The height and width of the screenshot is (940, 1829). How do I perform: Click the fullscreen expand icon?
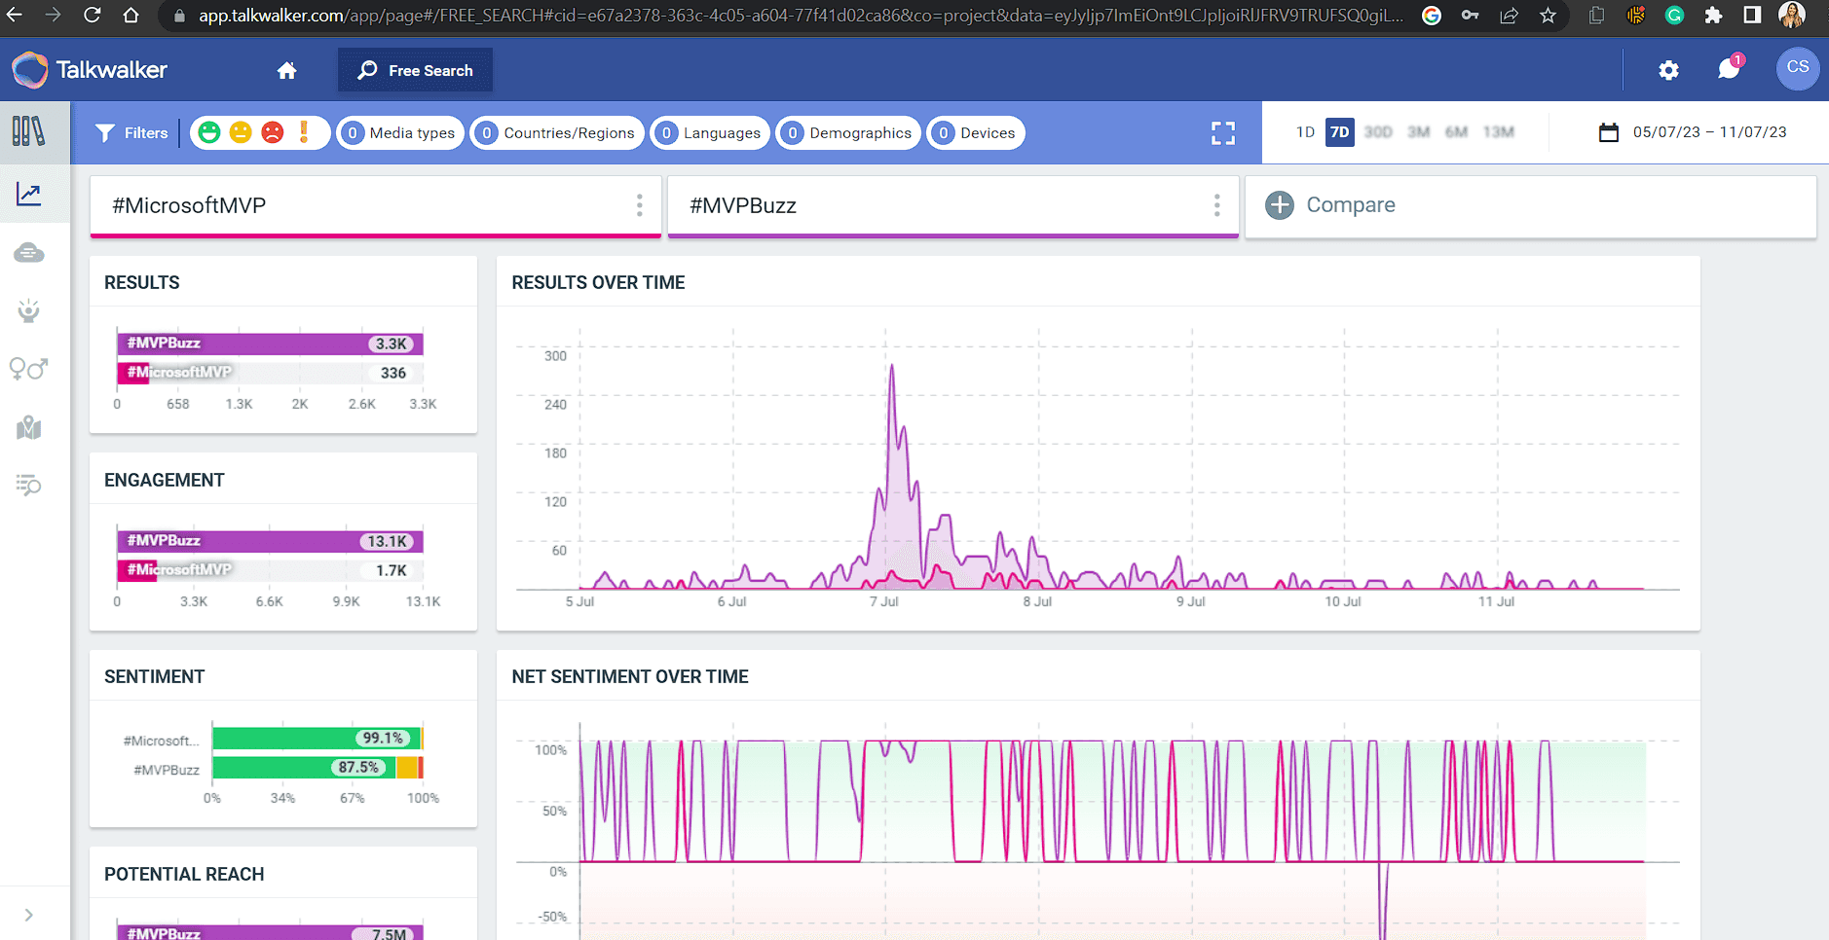pos(1222,133)
